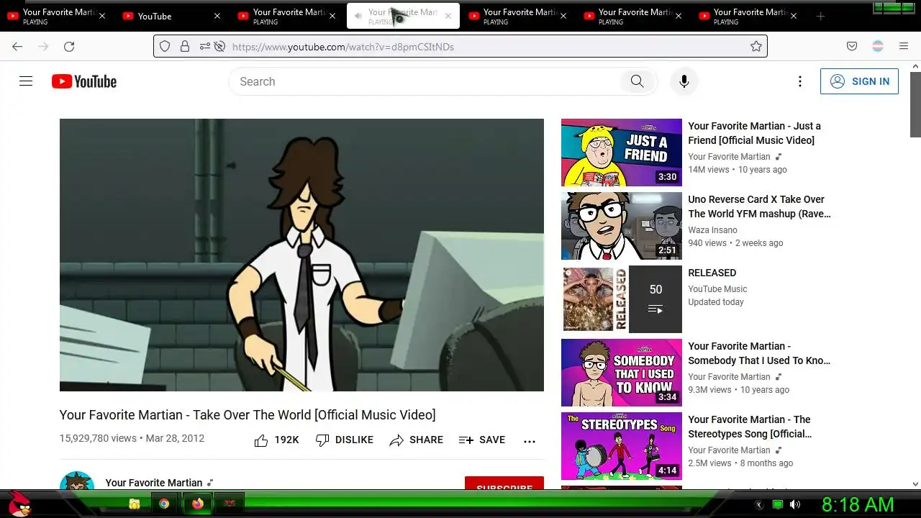Screen dimensions: 921x518
Task: Open 'The Stereotypes Song [Official' title
Action: (x=750, y=427)
